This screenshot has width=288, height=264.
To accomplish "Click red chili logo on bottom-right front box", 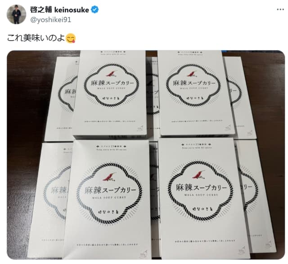I will (x=199, y=174).
